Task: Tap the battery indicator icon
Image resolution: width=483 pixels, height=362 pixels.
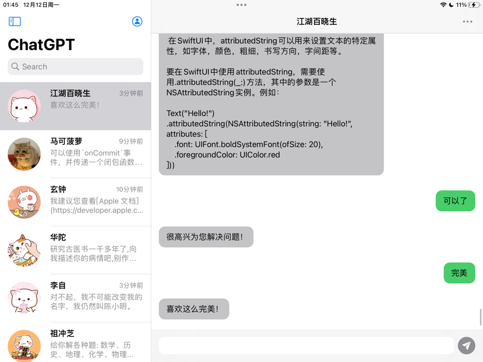Action: click(474, 5)
